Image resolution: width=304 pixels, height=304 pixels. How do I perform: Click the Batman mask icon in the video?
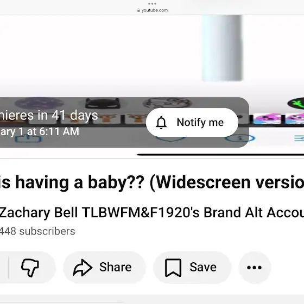tap(103, 103)
